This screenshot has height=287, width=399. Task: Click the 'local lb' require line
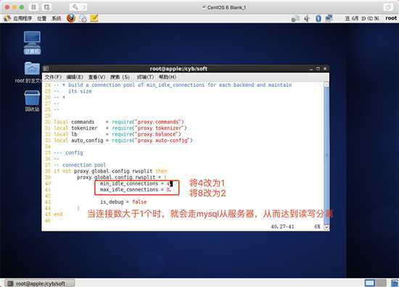click(118, 134)
